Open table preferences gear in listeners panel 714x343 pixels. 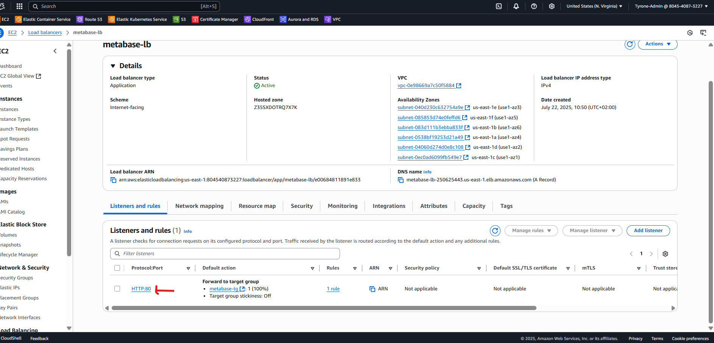(x=666, y=254)
